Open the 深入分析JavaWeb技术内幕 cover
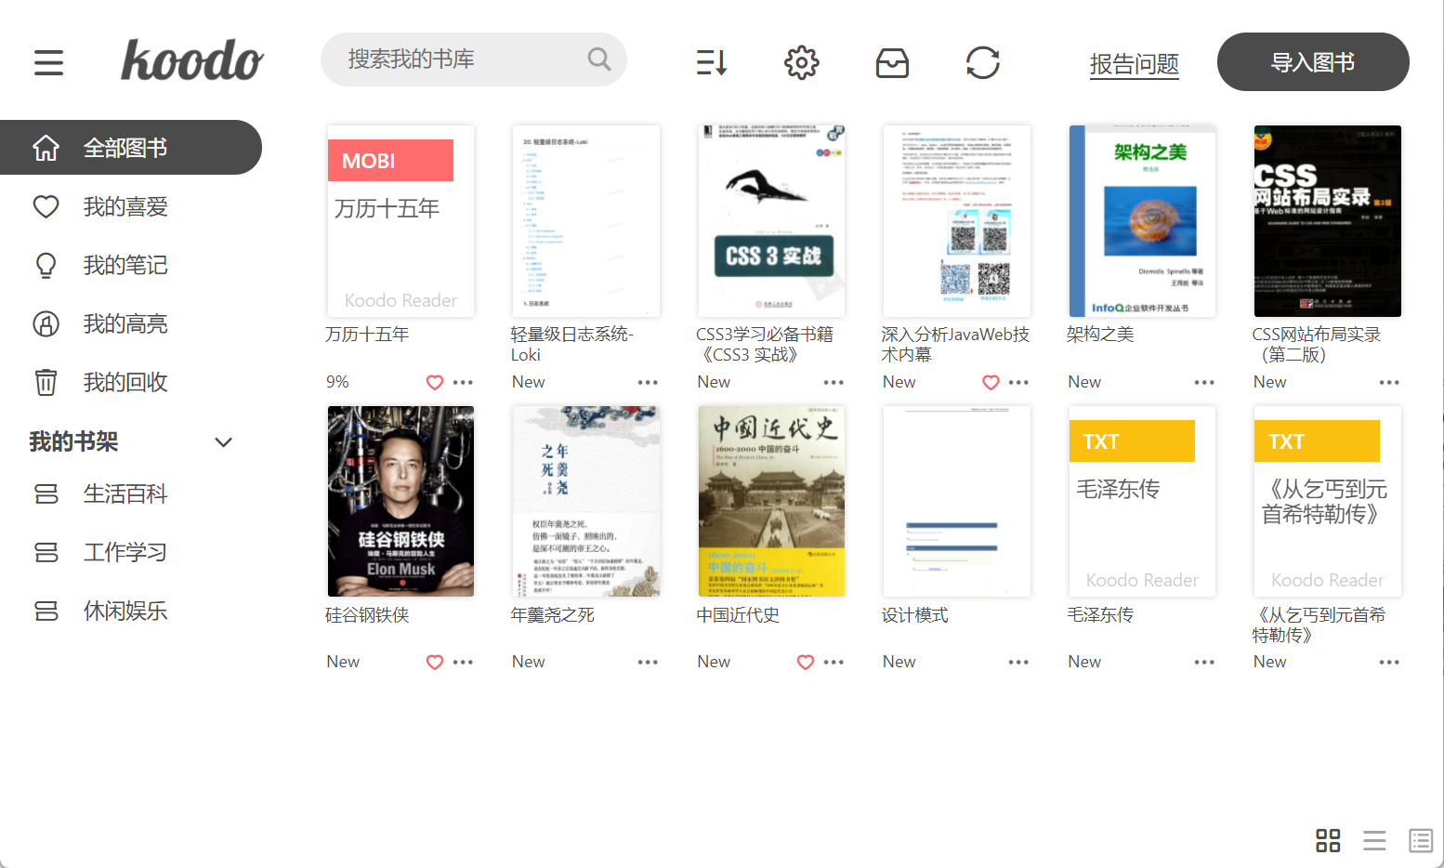The height and width of the screenshot is (868, 1444). pyautogui.click(x=957, y=221)
